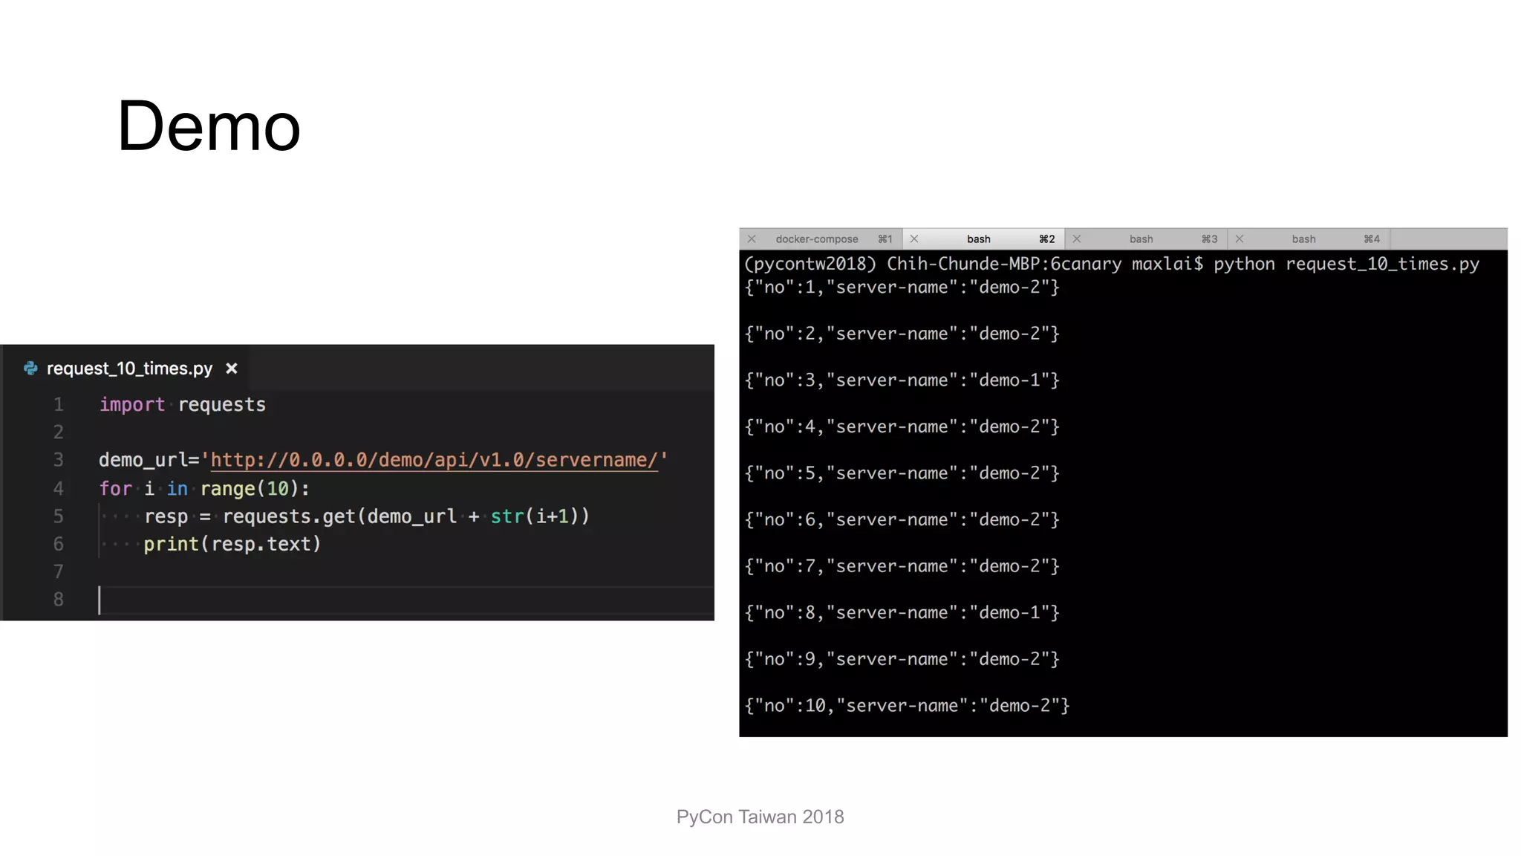
Task: Close the request_10_times.py editor tab
Action: 232,369
